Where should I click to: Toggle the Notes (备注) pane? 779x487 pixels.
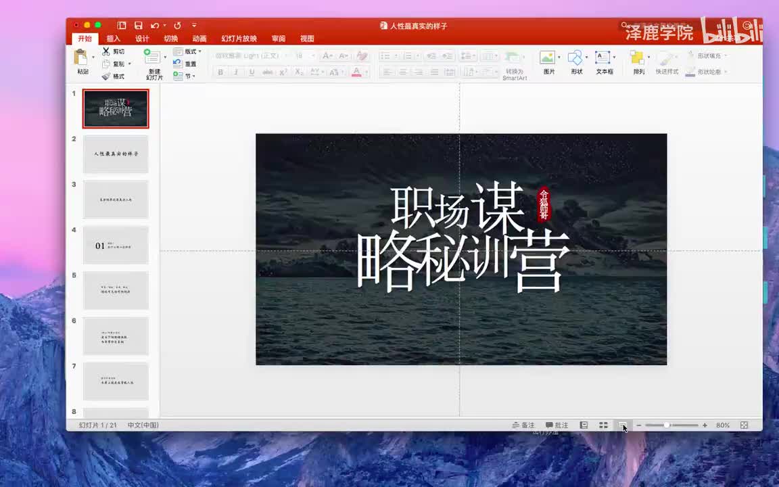click(523, 425)
